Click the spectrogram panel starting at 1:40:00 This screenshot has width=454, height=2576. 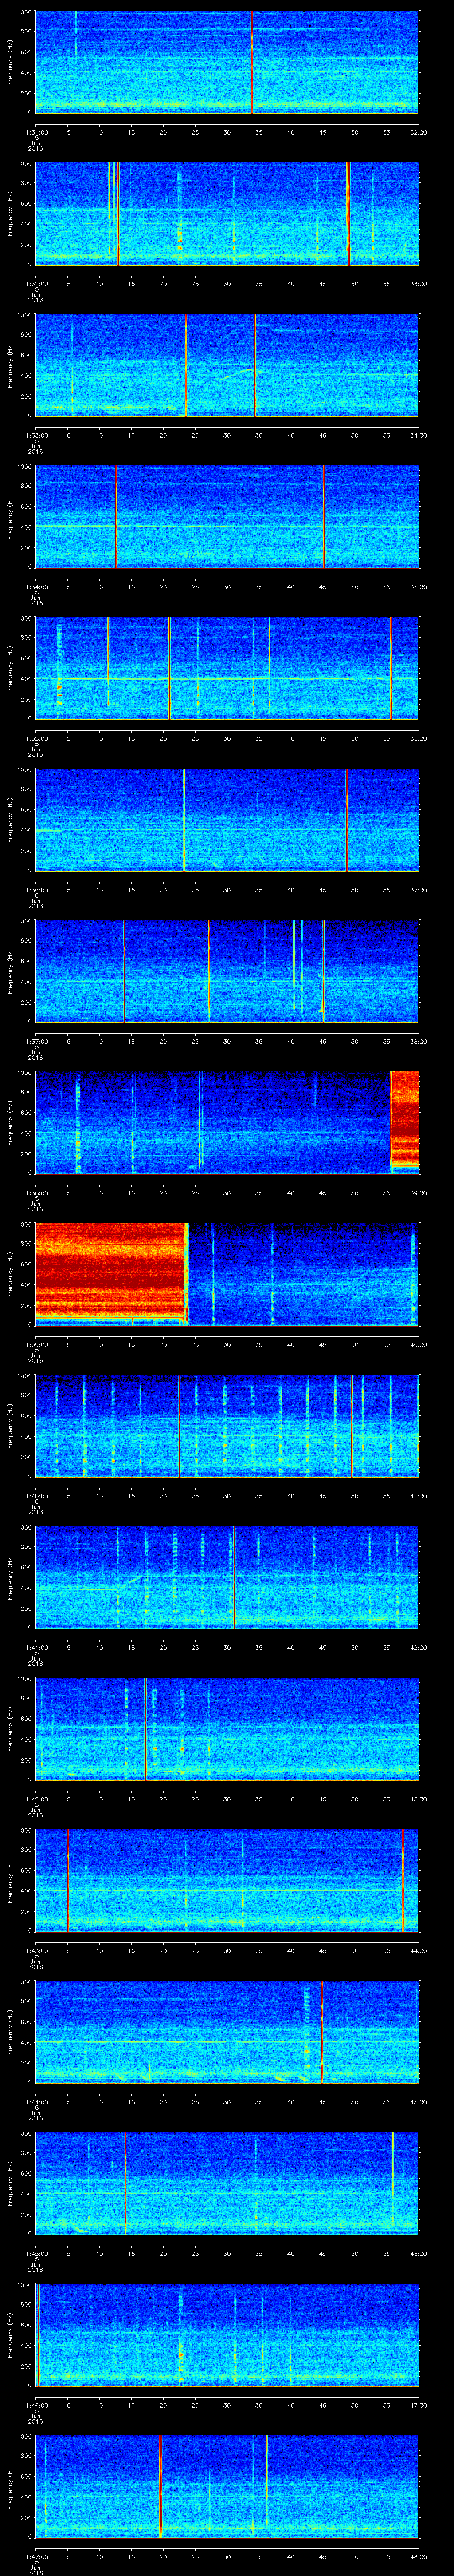(x=227, y=1425)
